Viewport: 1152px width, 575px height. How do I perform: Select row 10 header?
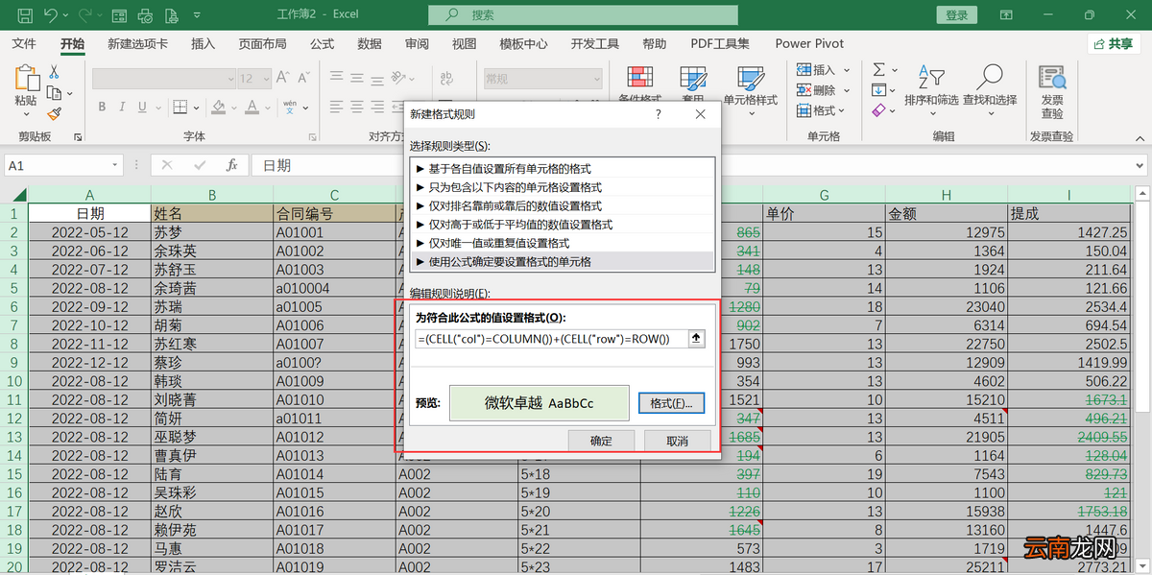[13, 381]
